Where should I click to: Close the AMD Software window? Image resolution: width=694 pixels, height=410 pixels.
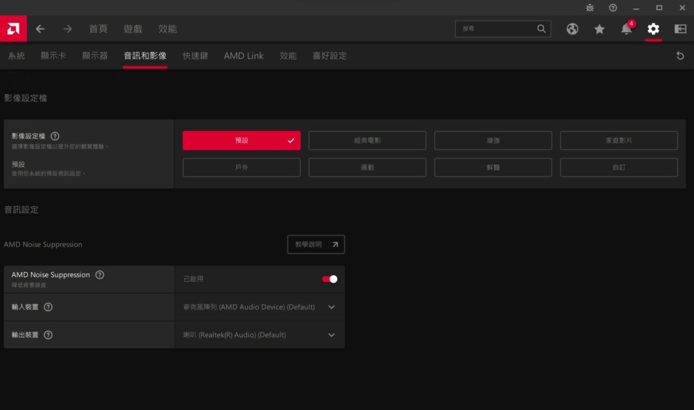click(x=682, y=8)
